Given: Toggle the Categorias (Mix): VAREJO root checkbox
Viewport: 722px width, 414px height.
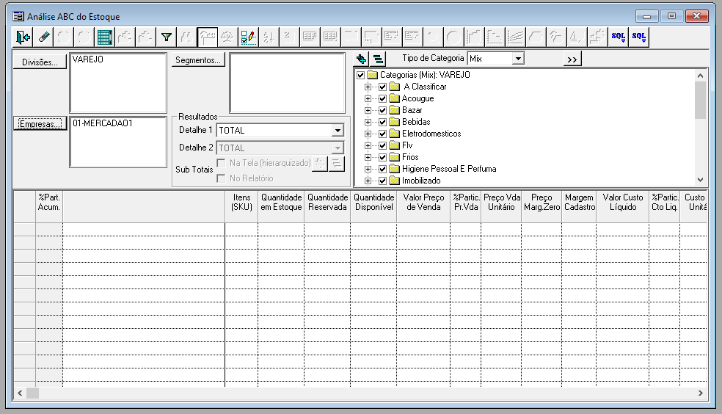Looking at the screenshot, I should pyautogui.click(x=360, y=75).
